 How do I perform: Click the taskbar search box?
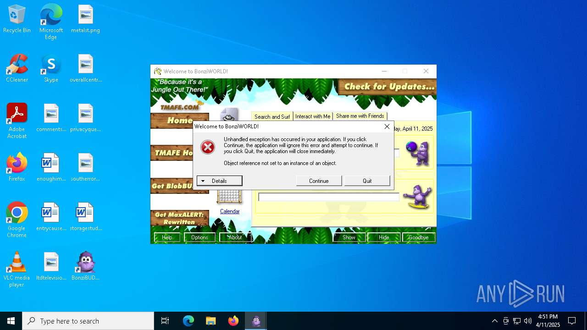point(88,321)
